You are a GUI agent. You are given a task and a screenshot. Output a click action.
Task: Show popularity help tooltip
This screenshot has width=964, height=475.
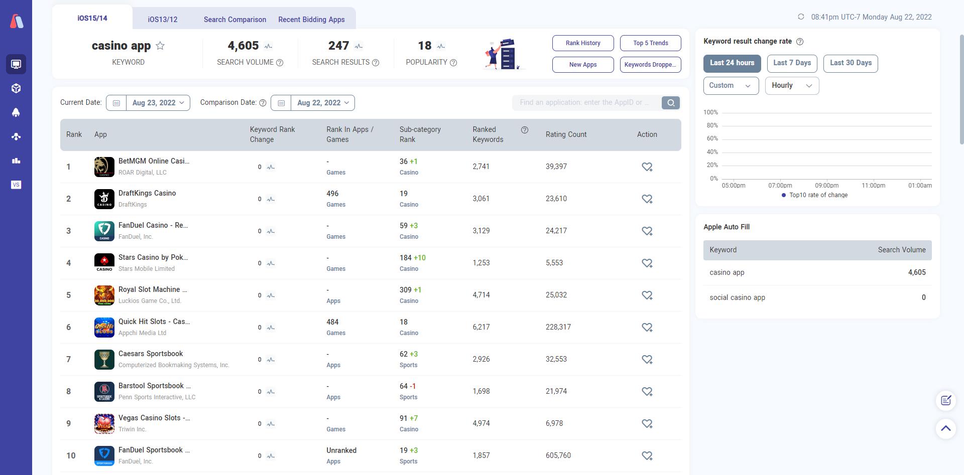point(453,63)
